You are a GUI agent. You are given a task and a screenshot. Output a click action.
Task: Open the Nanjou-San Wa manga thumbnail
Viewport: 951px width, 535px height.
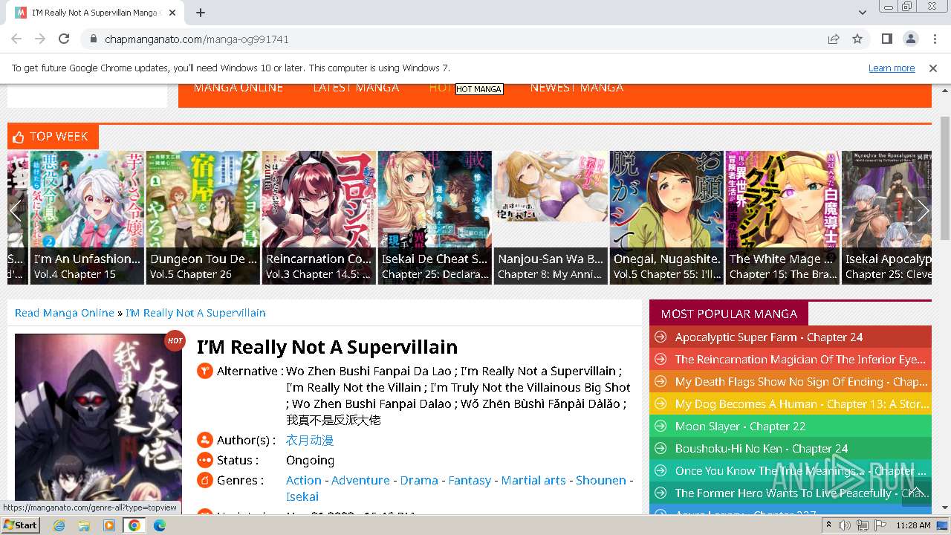pyautogui.click(x=551, y=217)
